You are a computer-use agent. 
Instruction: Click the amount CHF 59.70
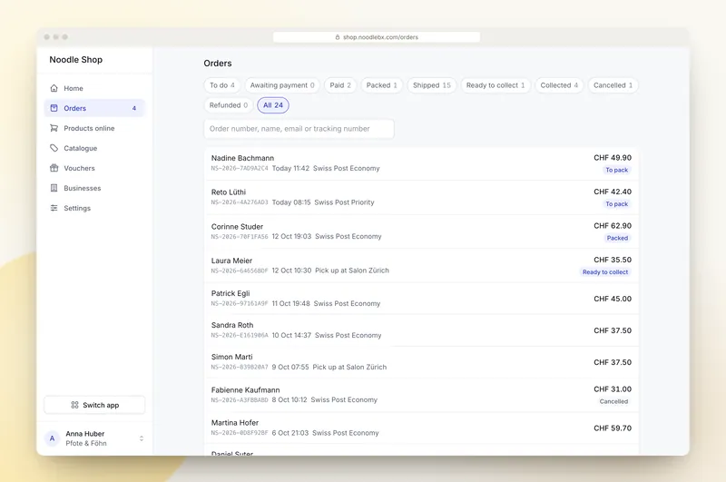tap(613, 428)
